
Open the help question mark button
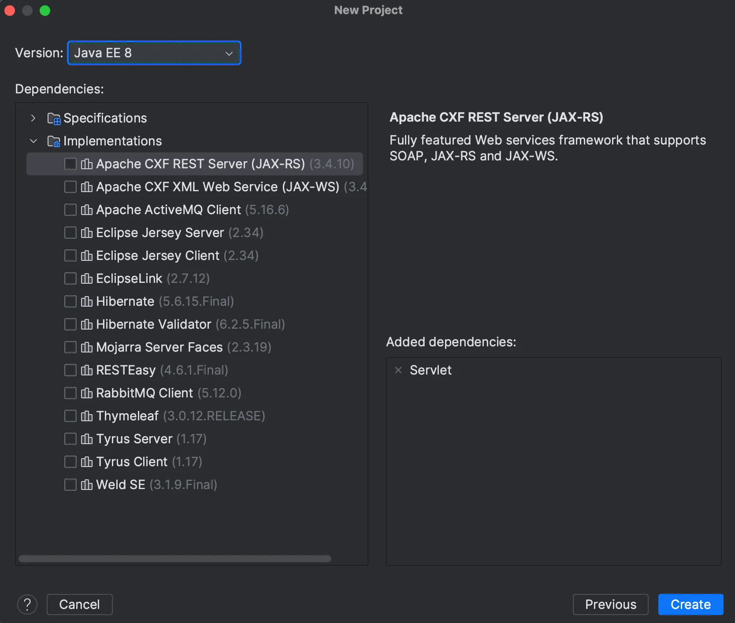27,604
